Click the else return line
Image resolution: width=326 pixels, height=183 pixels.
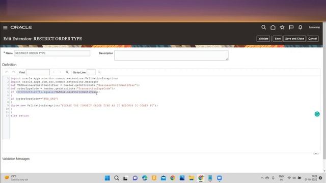(20, 115)
